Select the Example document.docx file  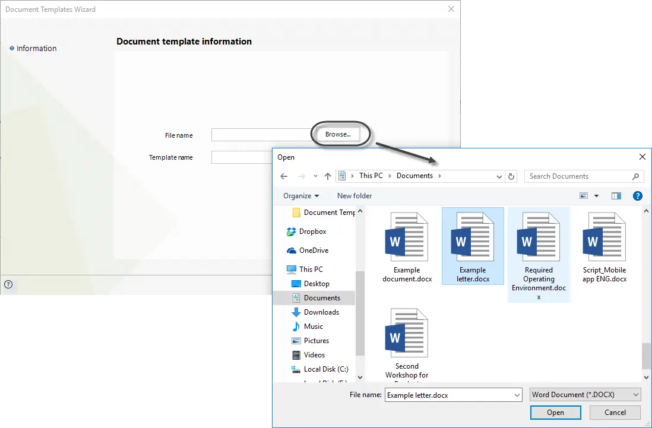(407, 248)
